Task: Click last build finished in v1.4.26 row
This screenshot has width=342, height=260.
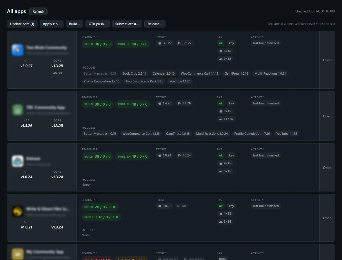Action: point(266,103)
